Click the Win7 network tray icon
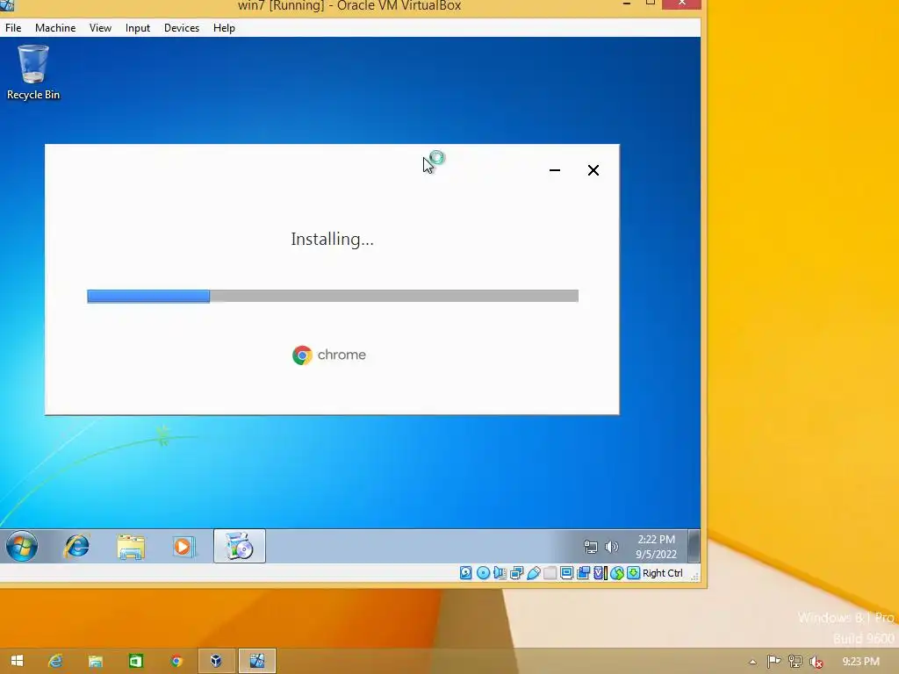Image resolution: width=899 pixels, height=674 pixels. 590,547
